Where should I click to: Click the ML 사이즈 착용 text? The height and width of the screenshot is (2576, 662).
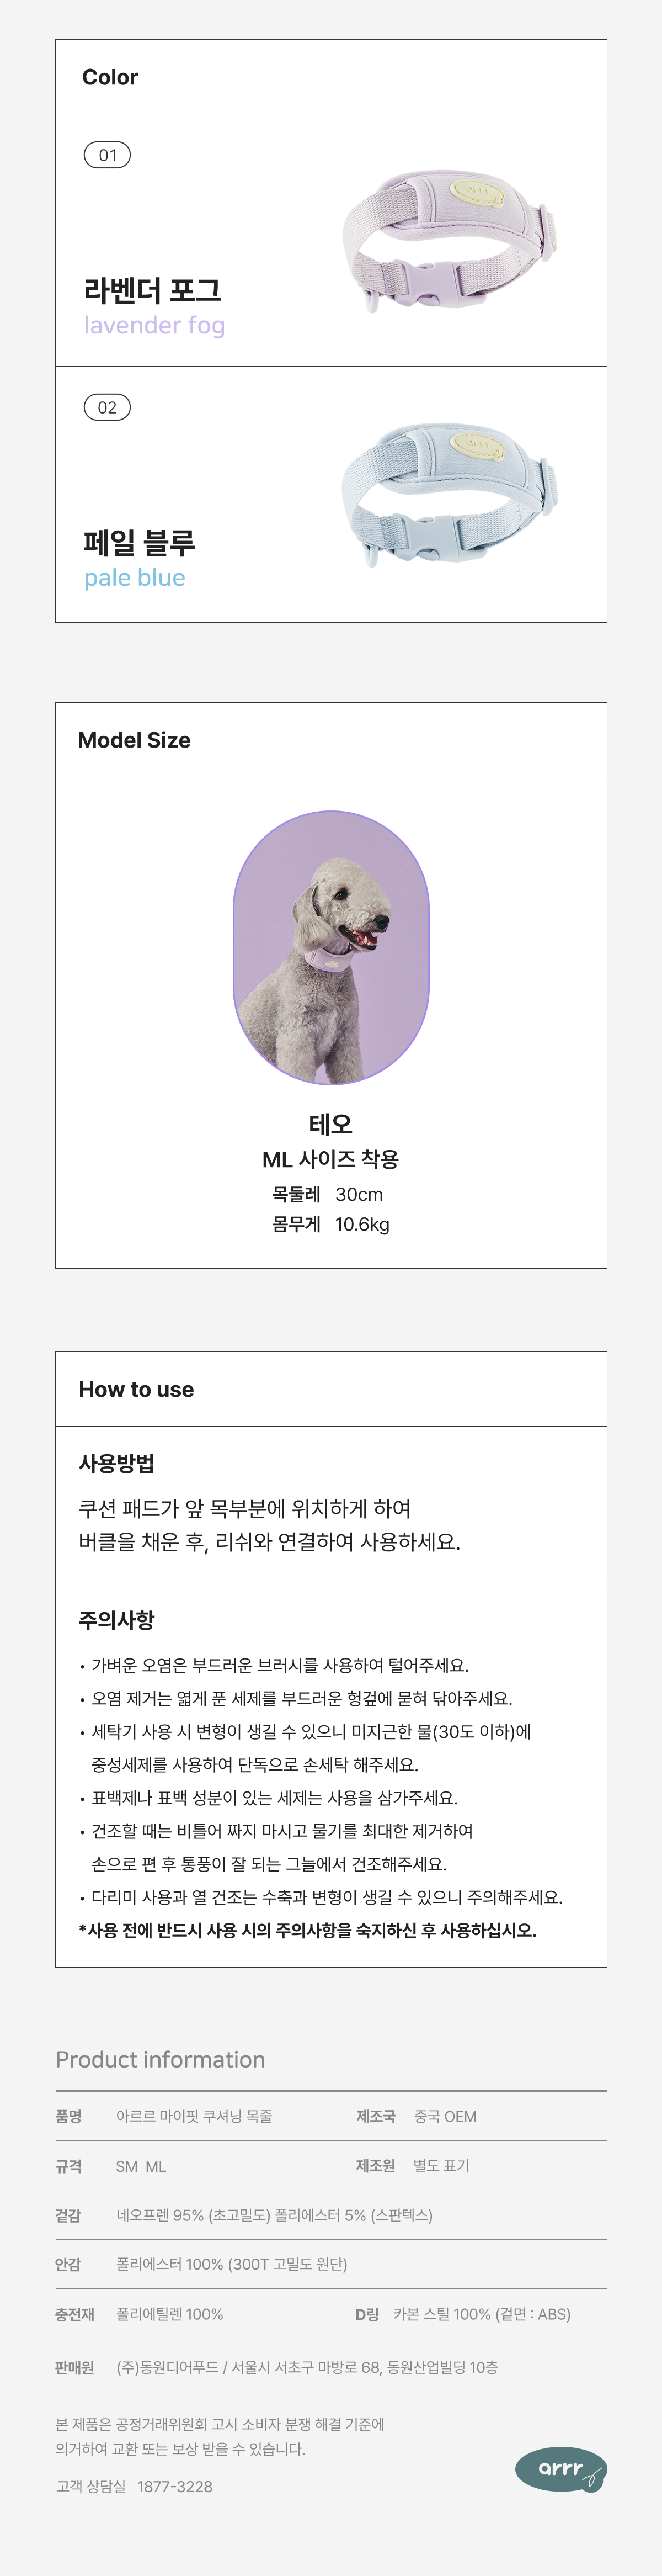click(331, 1159)
